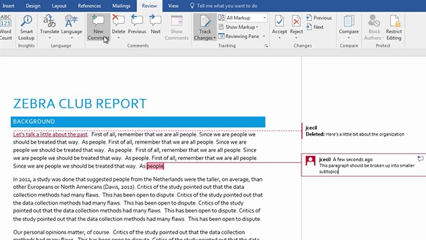Go to Previous change

[x=319, y=18]
